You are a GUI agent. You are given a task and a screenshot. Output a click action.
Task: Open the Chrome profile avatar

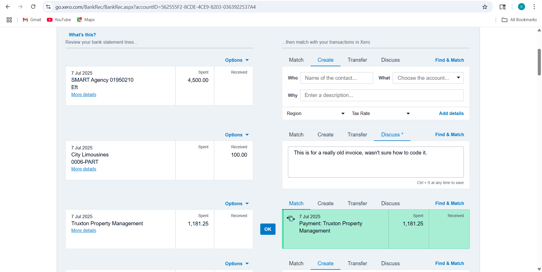click(x=521, y=7)
